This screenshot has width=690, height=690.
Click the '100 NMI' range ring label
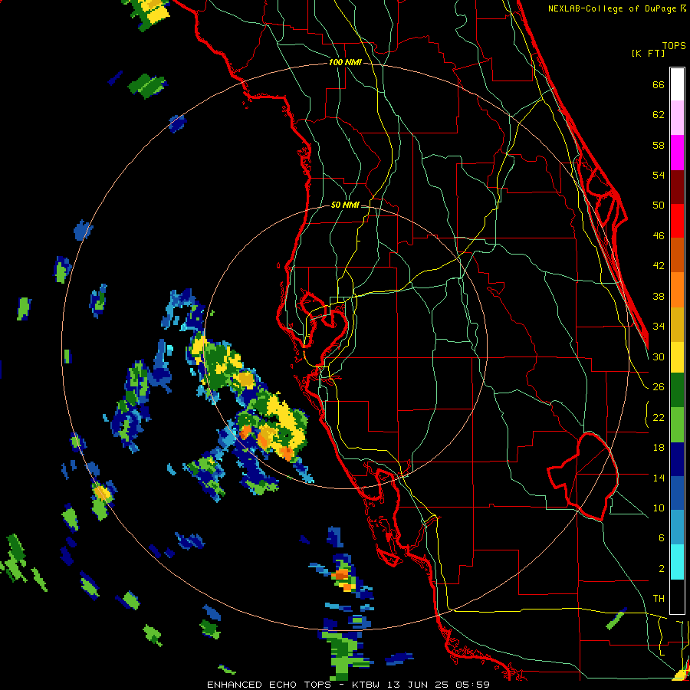click(345, 63)
